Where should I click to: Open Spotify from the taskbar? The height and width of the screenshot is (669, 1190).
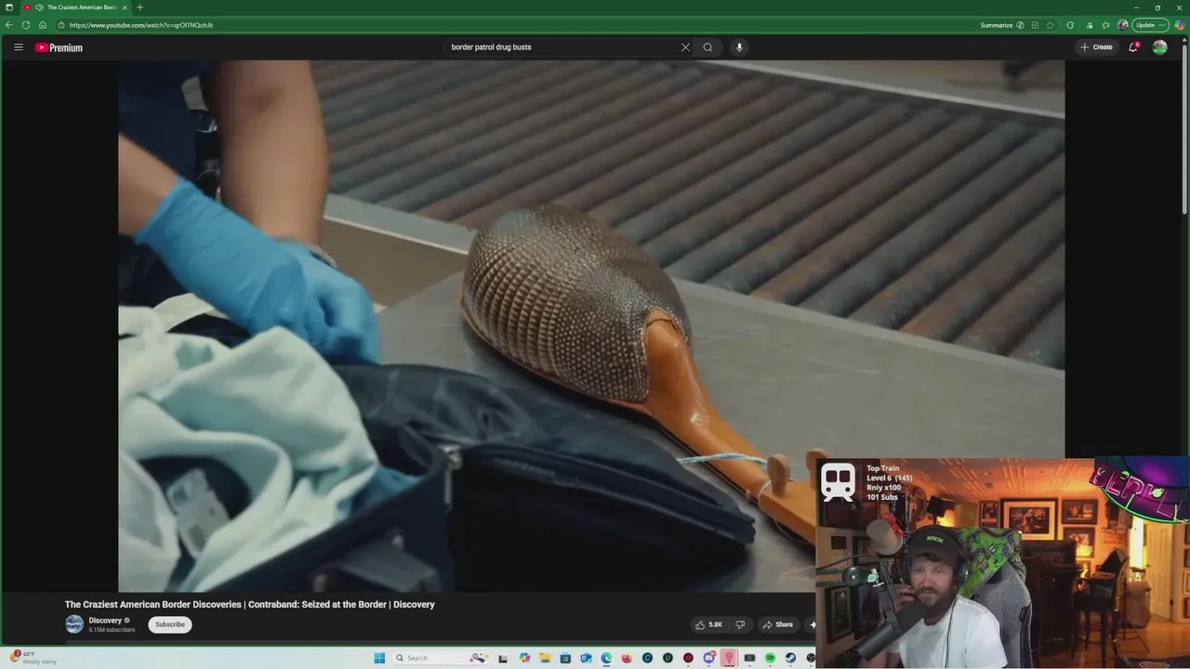770,658
